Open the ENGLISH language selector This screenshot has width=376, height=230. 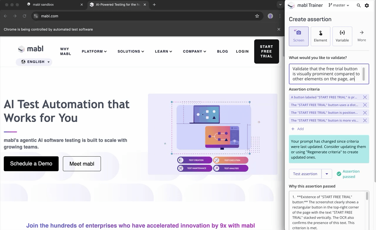click(x=34, y=62)
